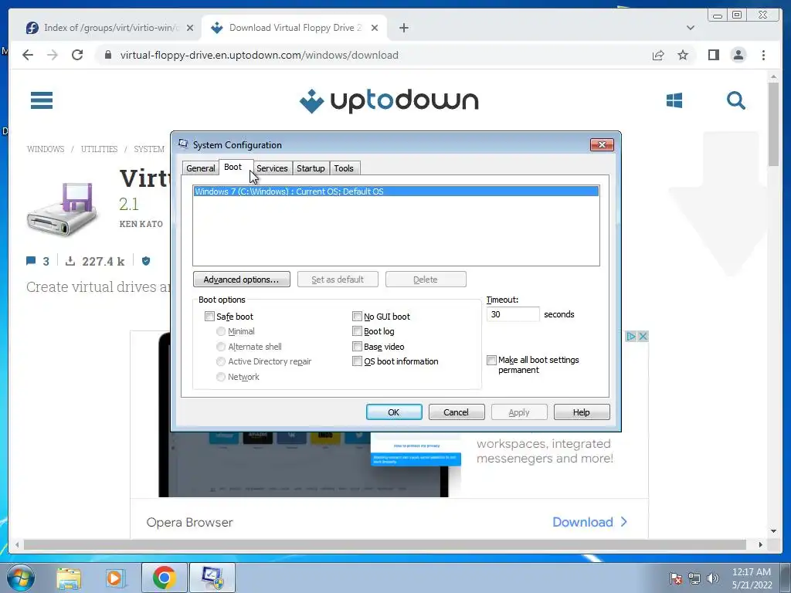Click the comments icon next to 3
Image resolution: width=791 pixels, height=593 pixels.
(x=31, y=261)
